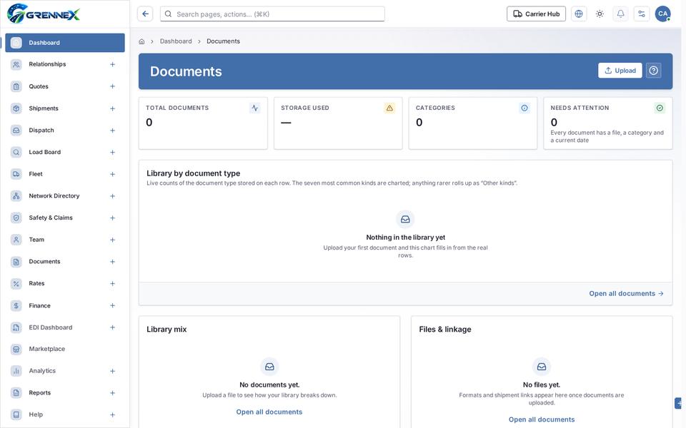Open the help question-mark icon in Documents header
Viewport: 686px width, 428px height.
653,71
